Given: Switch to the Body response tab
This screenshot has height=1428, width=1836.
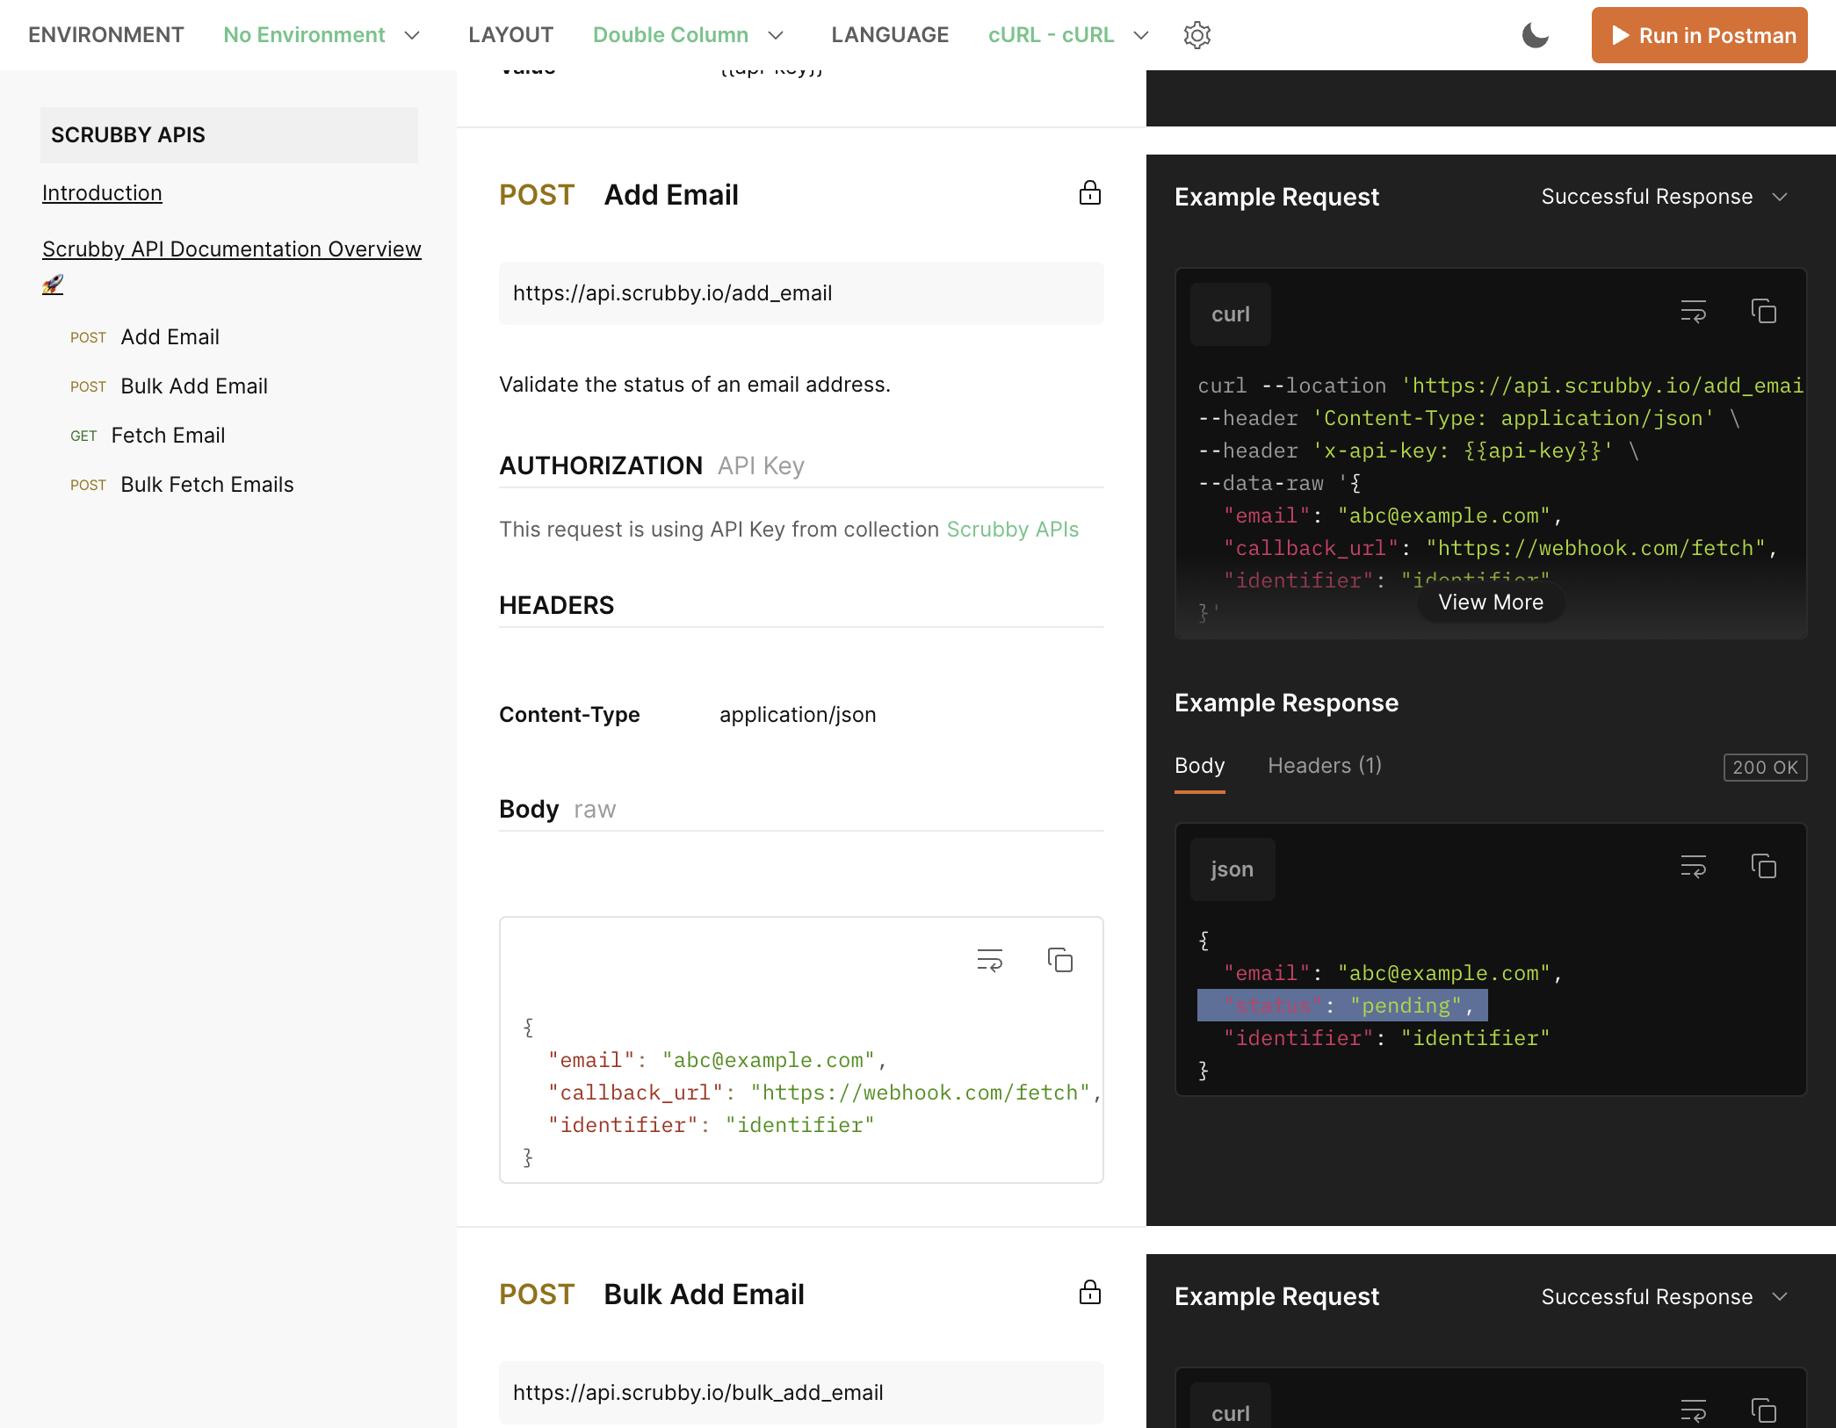Looking at the screenshot, I should (1199, 766).
